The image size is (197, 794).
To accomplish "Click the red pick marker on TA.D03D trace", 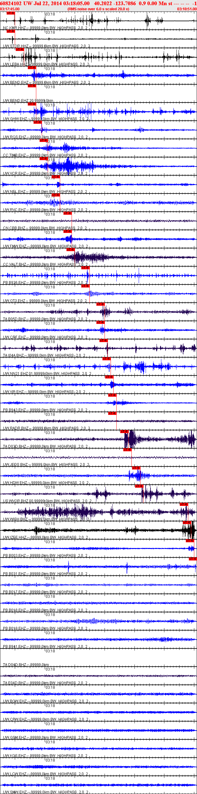I will [124, 432].
